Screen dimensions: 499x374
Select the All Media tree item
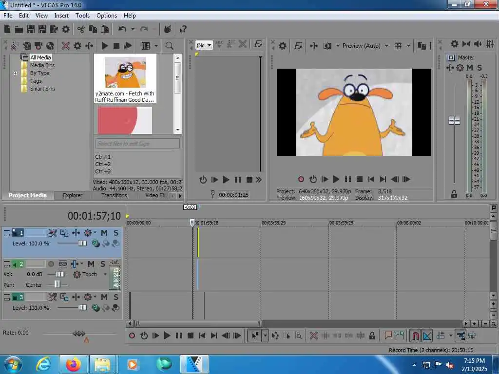pyautogui.click(x=40, y=57)
